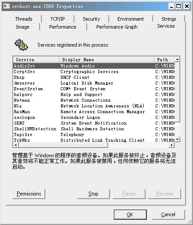The height and width of the screenshot is (225, 193).
Task: Open the Performance tab
Action: (x=63, y=27)
